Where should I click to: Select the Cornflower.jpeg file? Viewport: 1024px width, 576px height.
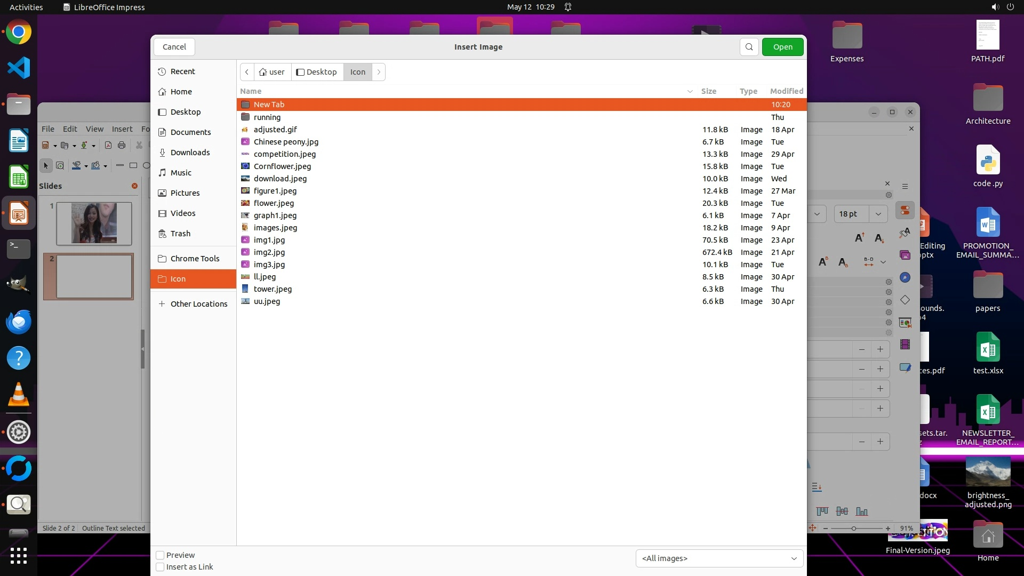tap(282, 166)
